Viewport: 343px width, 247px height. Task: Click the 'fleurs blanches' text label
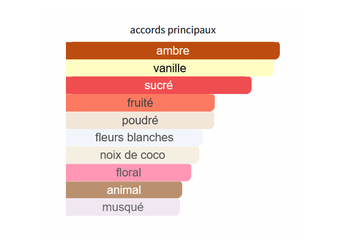pos(134,137)
